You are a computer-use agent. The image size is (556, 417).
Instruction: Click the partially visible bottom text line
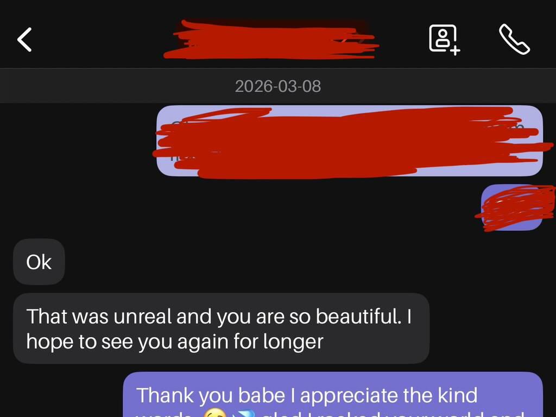(330, 413)
